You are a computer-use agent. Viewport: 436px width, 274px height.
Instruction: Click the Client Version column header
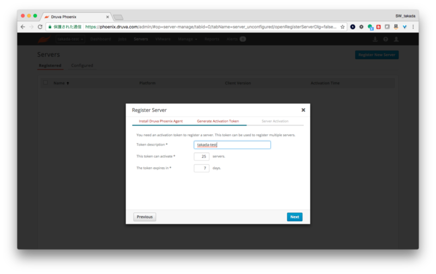[x=238, y=83]
